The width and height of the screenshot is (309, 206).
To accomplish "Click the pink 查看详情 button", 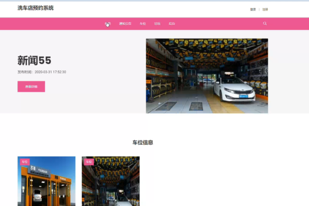I will click(x=31, y=87).
